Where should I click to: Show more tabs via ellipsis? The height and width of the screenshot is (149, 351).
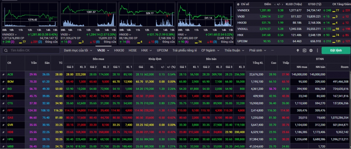(272, 50)
